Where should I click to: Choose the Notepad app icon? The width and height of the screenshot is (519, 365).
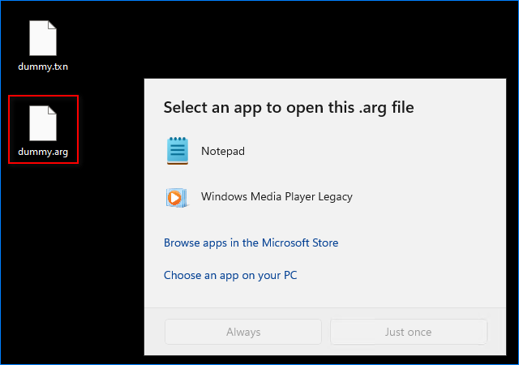click(178, 151)
